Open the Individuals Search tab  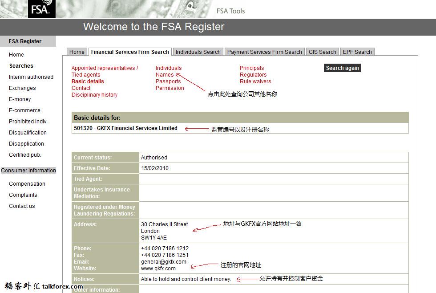(198, 52)
